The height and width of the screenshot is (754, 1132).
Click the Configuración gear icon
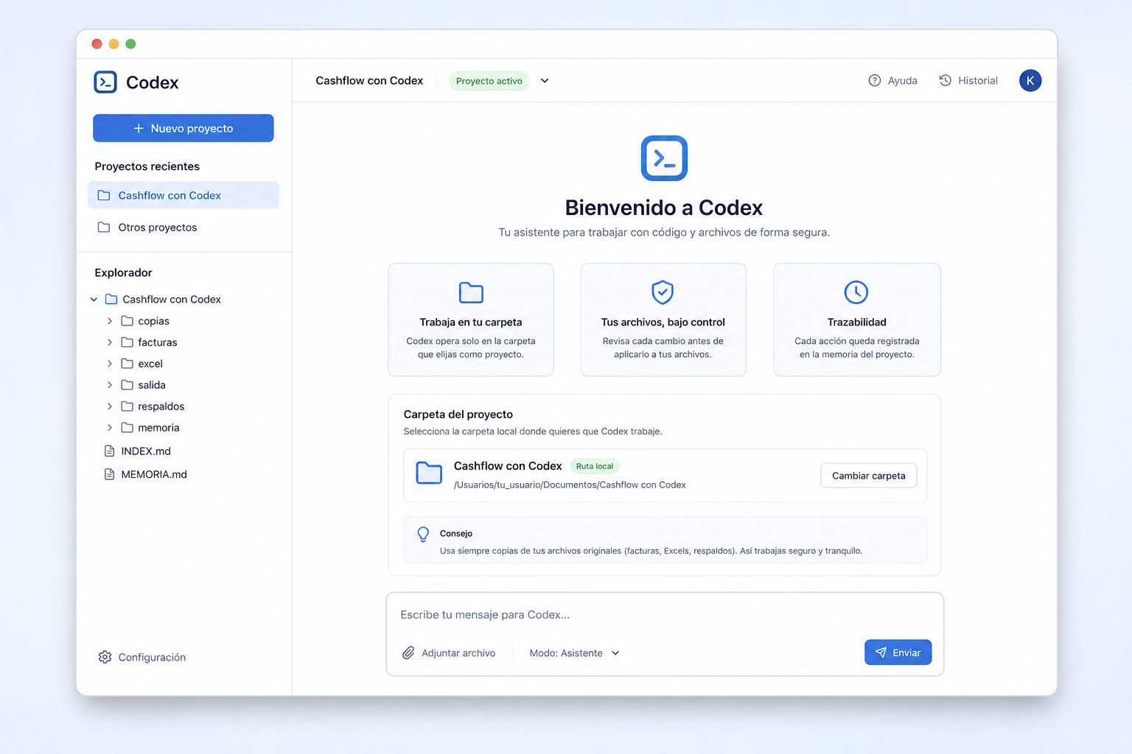point(105,657)
